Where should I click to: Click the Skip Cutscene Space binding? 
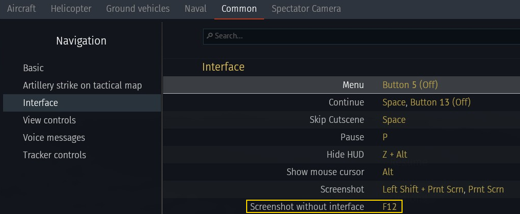[x=394, y=120]
